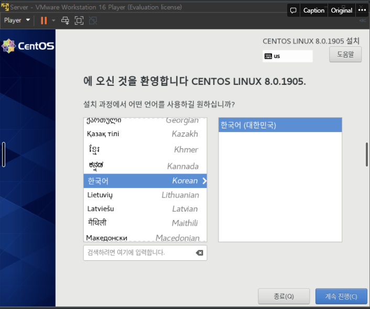
Task: Click the language search input field
Action: click(145, 253)
